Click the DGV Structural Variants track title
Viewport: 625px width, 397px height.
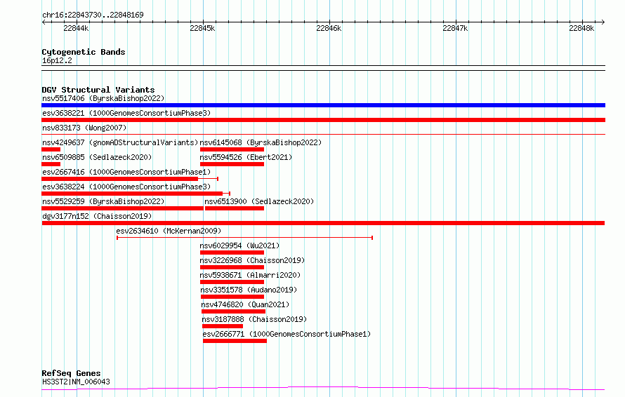tap(98, 90)
